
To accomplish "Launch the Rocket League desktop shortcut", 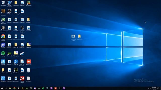I will (10, 4).
